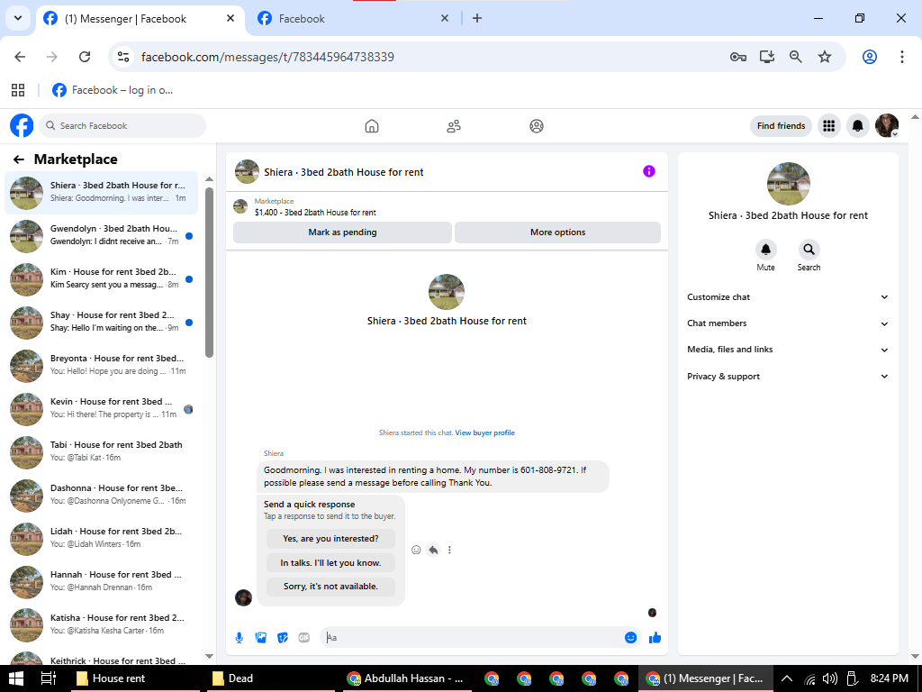The image size is (922, 692).
Task: Record a voice clip with the microphone icon
Action: click(240, 638)
